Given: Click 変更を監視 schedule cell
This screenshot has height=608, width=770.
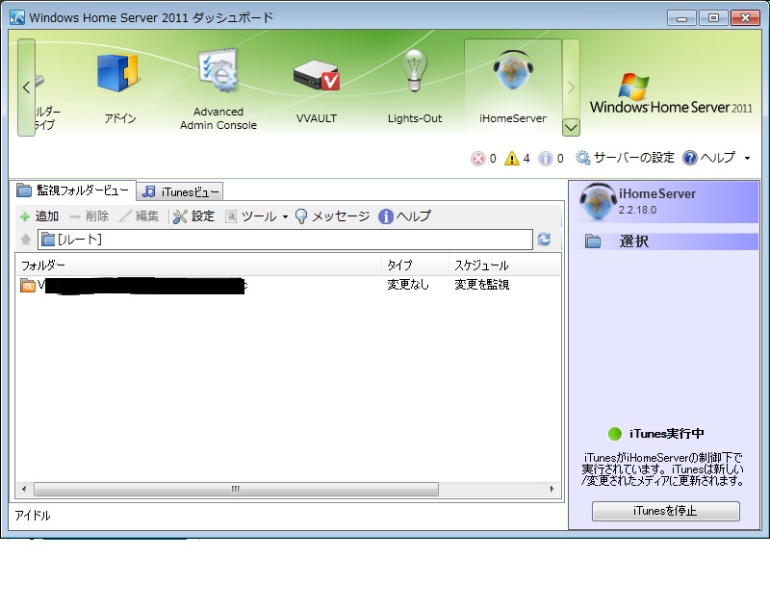Looking at the screenshot, I should coord(482,285).
